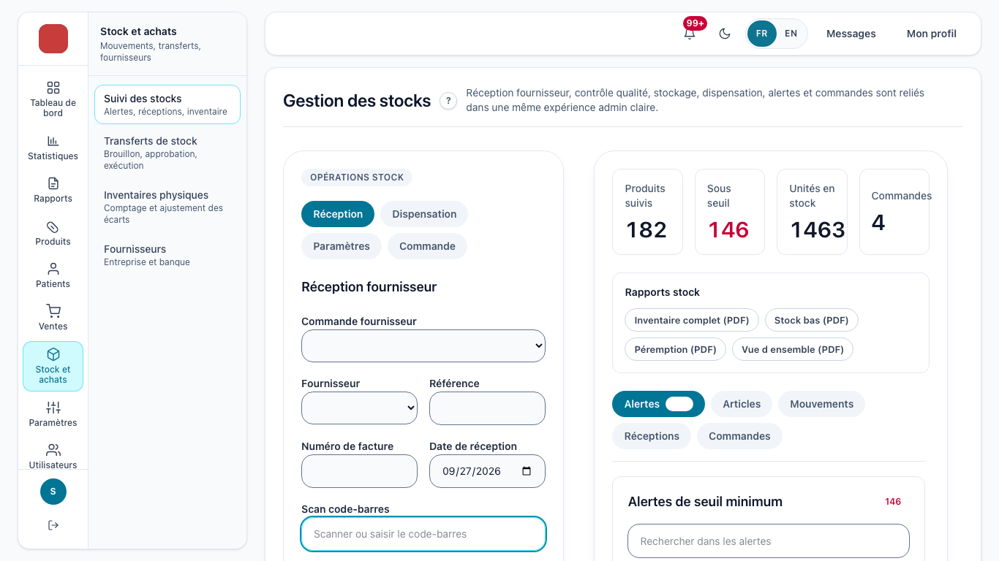999x561 pixels.
Task: Open Utilisateurs from sidebar
Action: click(x=53, y=457)
